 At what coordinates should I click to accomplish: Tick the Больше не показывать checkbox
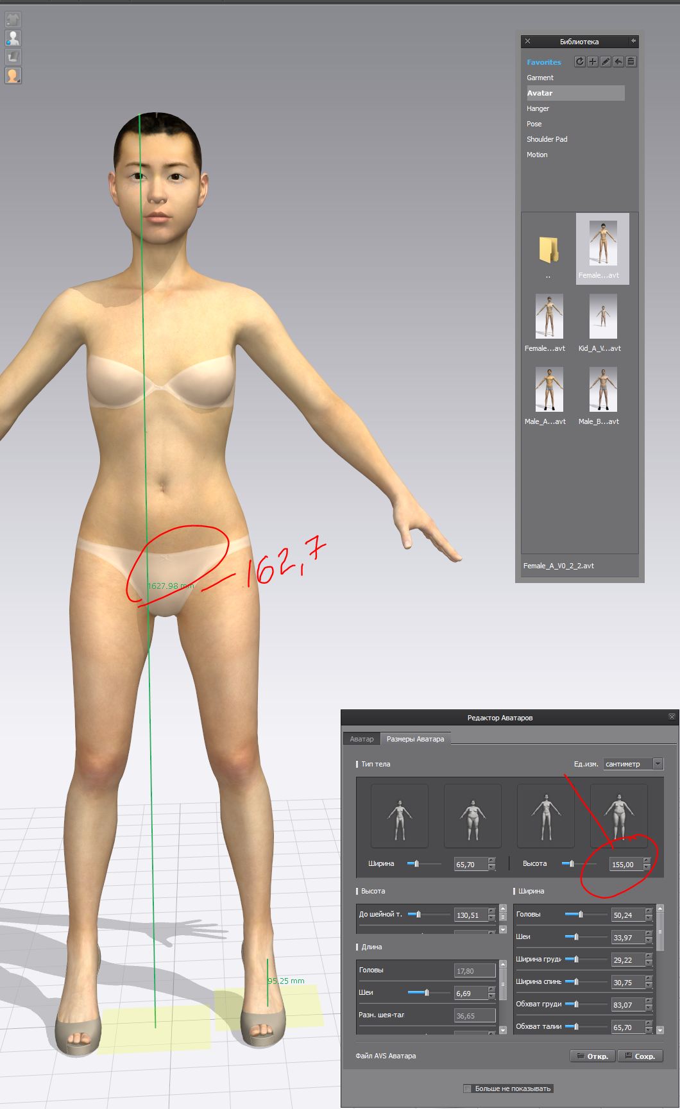point(468,1088)
